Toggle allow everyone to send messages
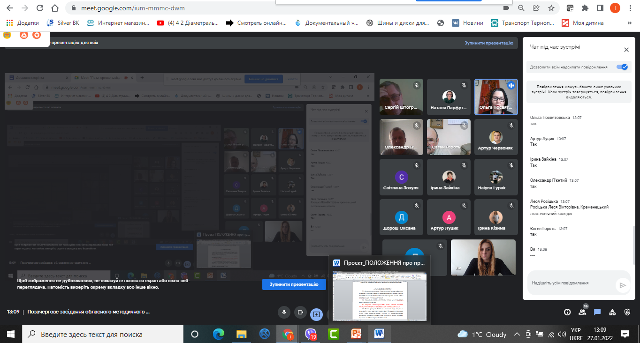This screenshot has height=343, width=640. [x=622, y=67]
